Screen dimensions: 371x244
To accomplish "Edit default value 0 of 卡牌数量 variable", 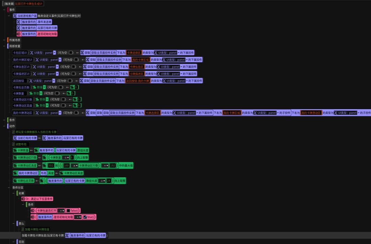I will (x=72, y=93).
